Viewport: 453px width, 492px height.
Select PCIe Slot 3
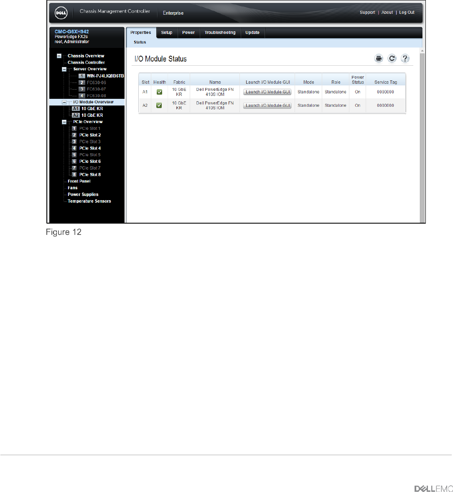click(90, 142)
